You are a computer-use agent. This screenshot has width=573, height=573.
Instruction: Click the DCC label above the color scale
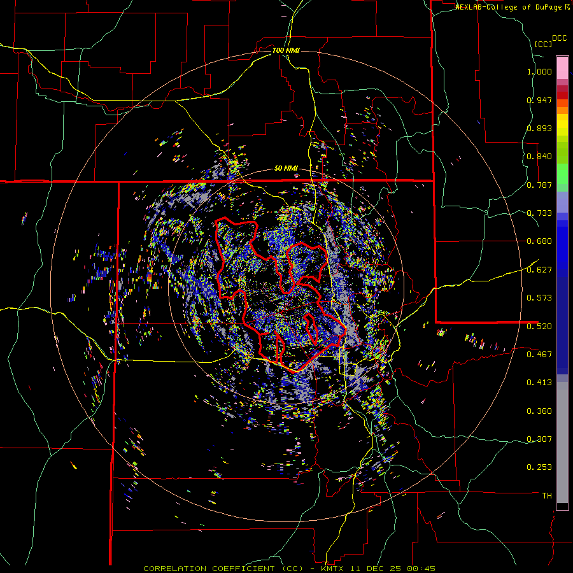point(559,38)
